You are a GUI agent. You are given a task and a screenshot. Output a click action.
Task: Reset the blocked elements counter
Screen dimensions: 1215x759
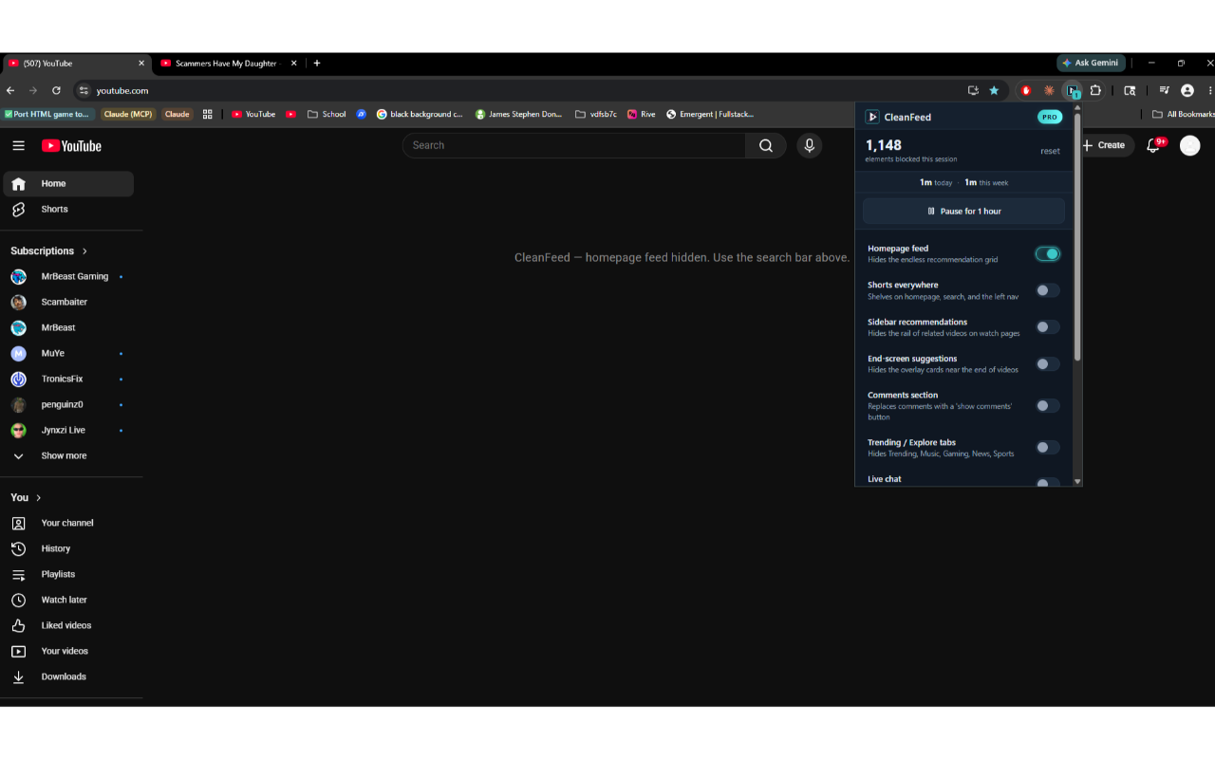click(x=1050, y=151)
